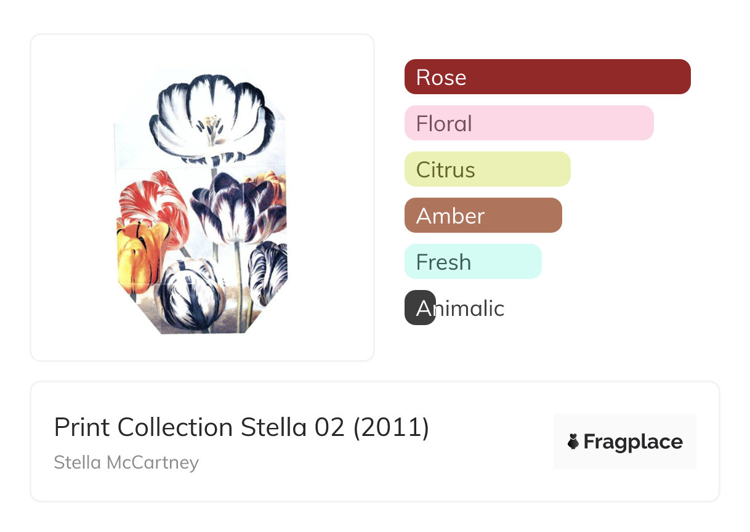Image resolution: width=750 pixels, height=532 pixels.
Task: Click the word Fragplace beside the logo
Action: 633,441
